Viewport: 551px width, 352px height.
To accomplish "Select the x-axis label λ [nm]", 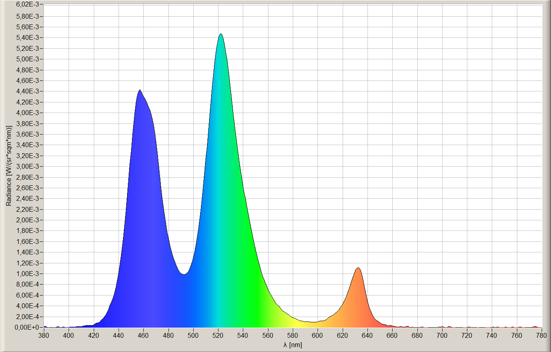I will pyautogui.click(x=293, y=345).
